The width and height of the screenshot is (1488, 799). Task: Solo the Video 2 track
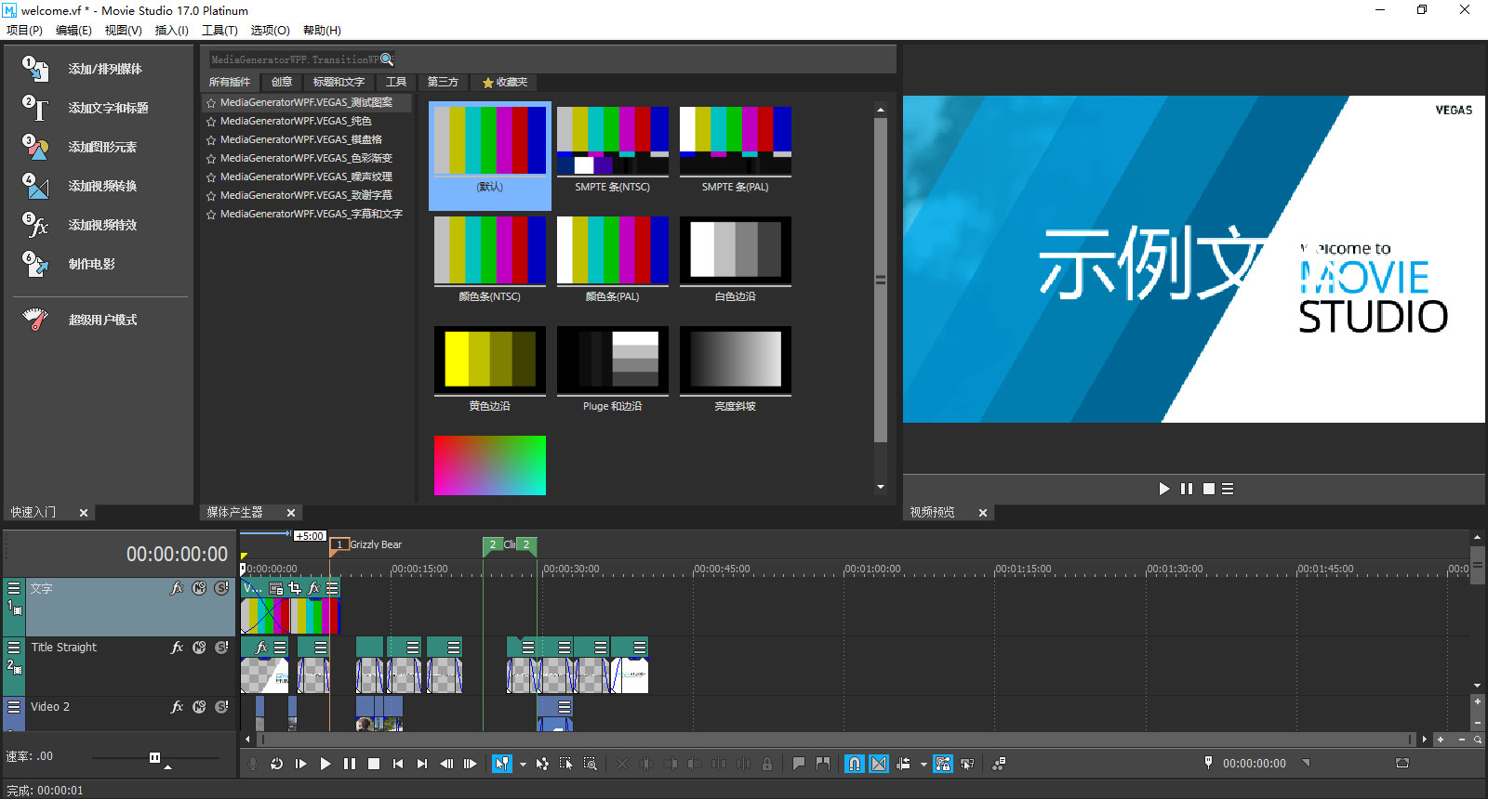(x=221, y=707)
